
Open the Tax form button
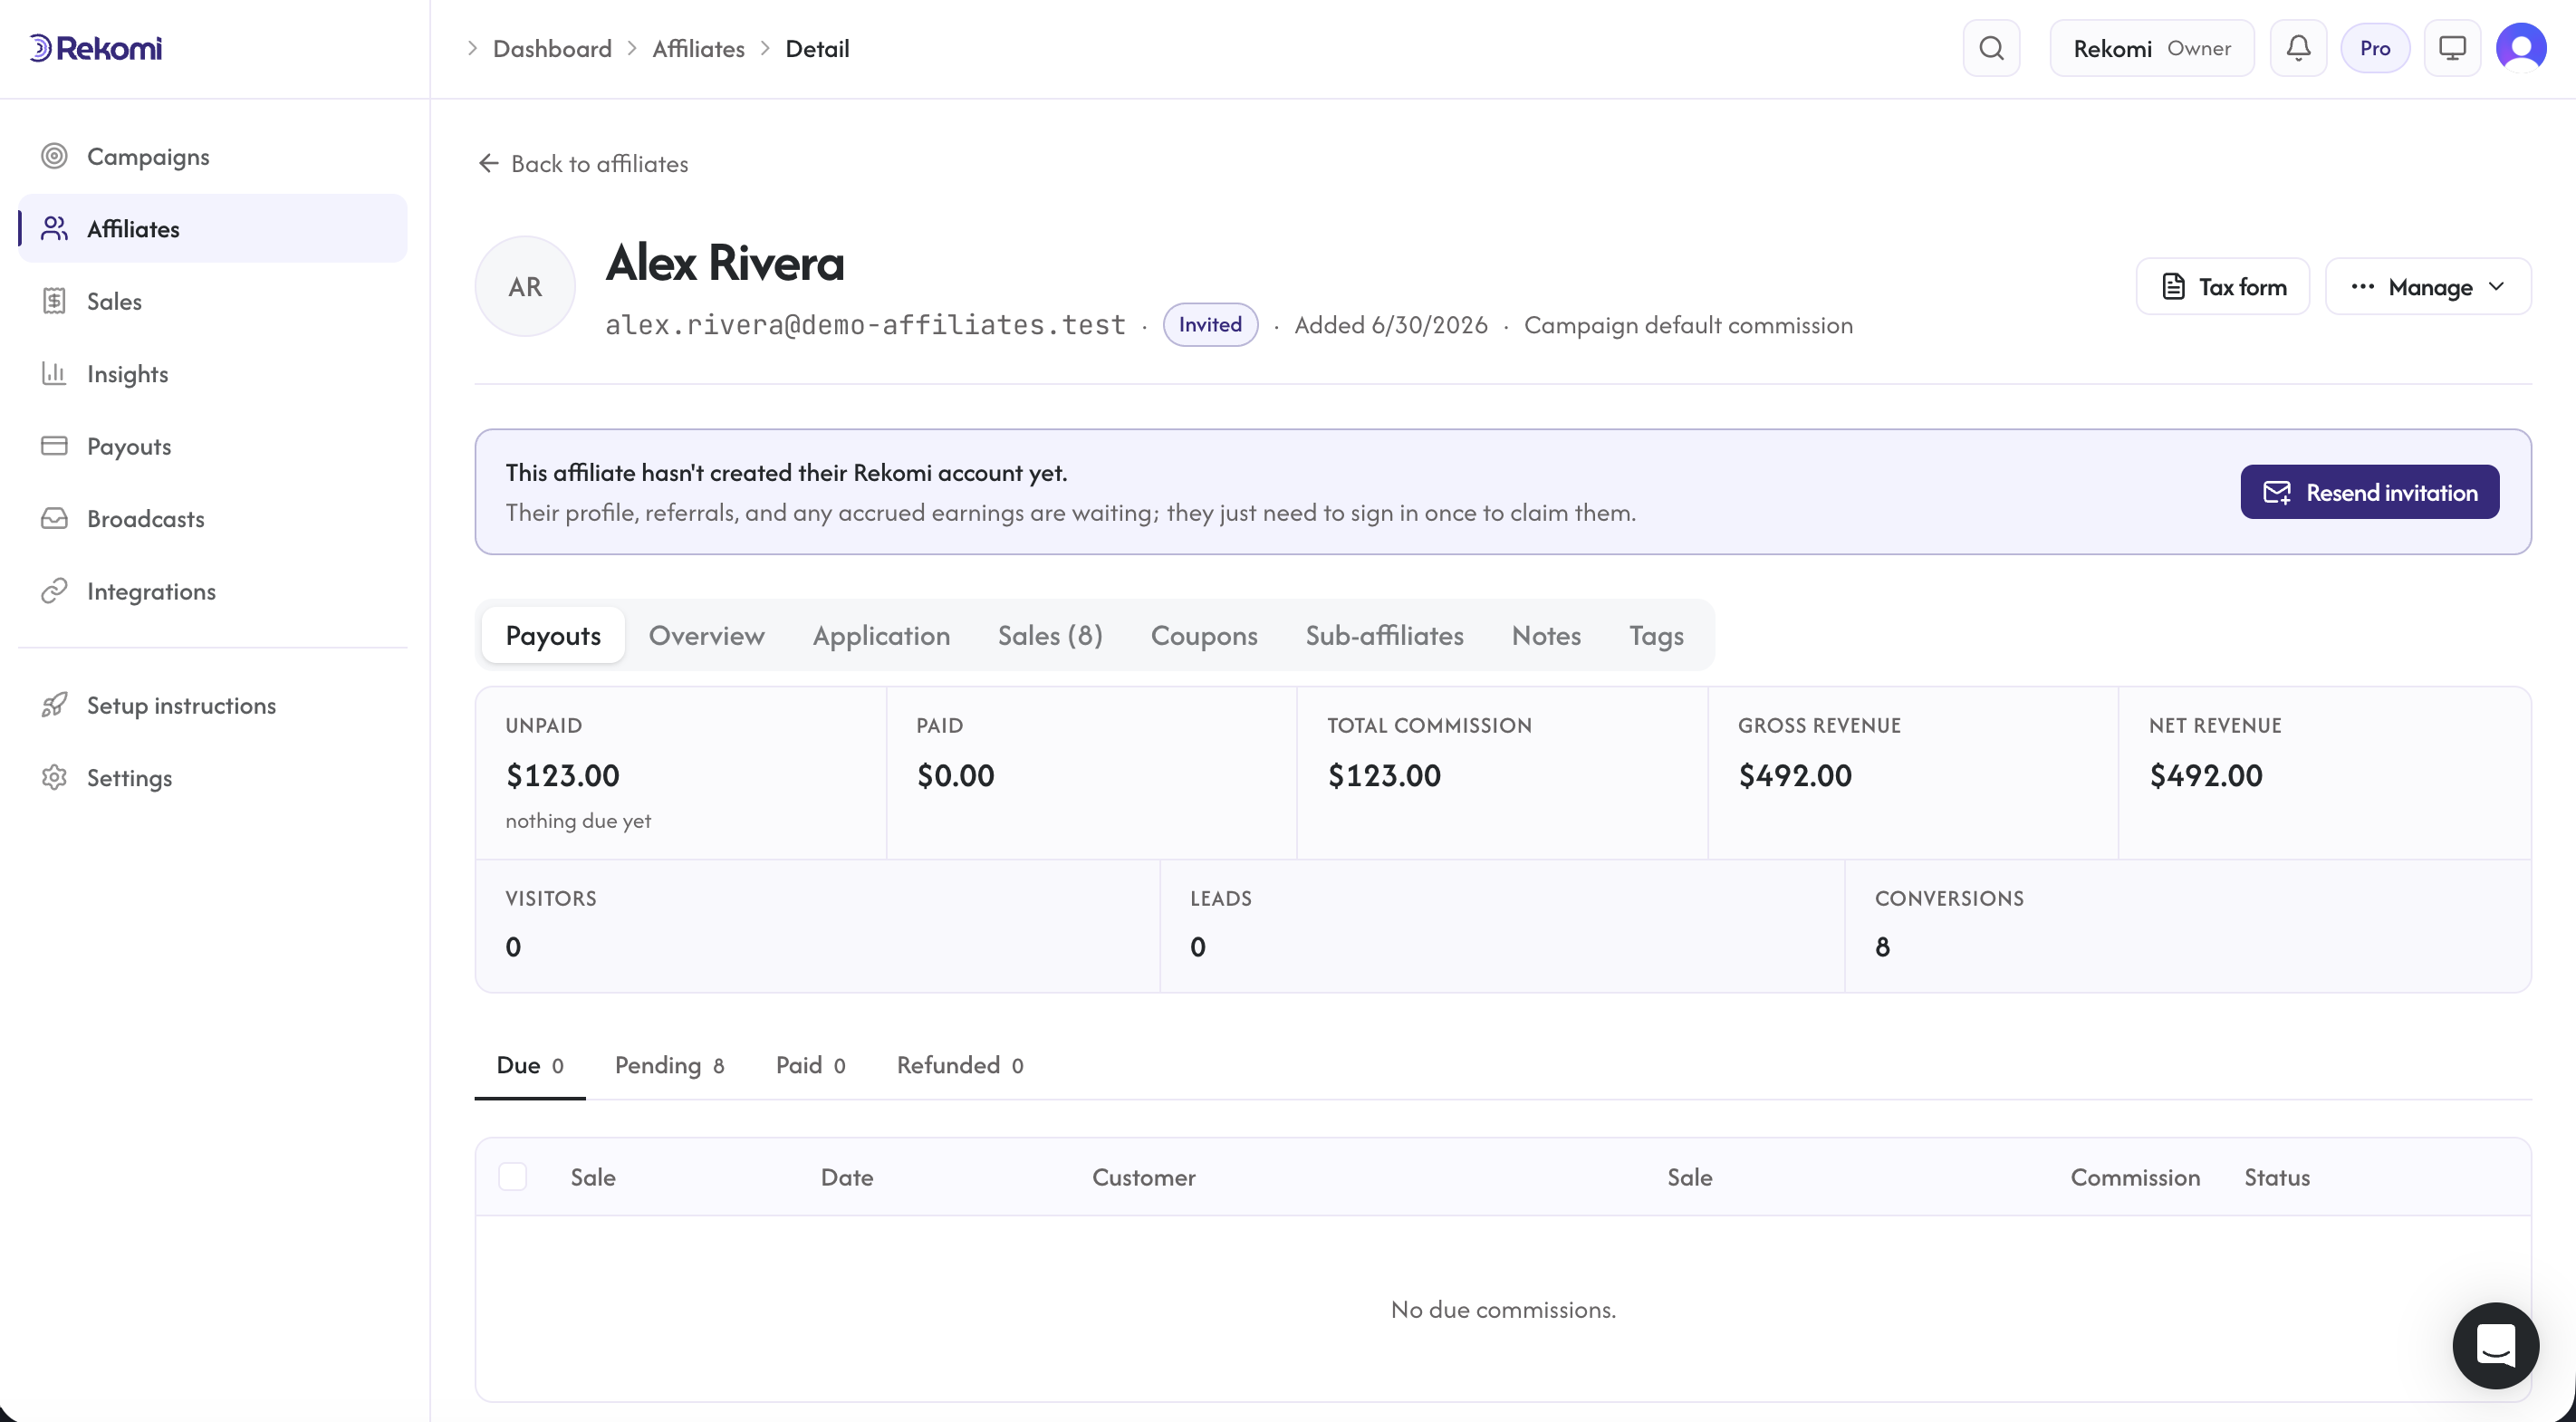click(x=2222, y=287)
